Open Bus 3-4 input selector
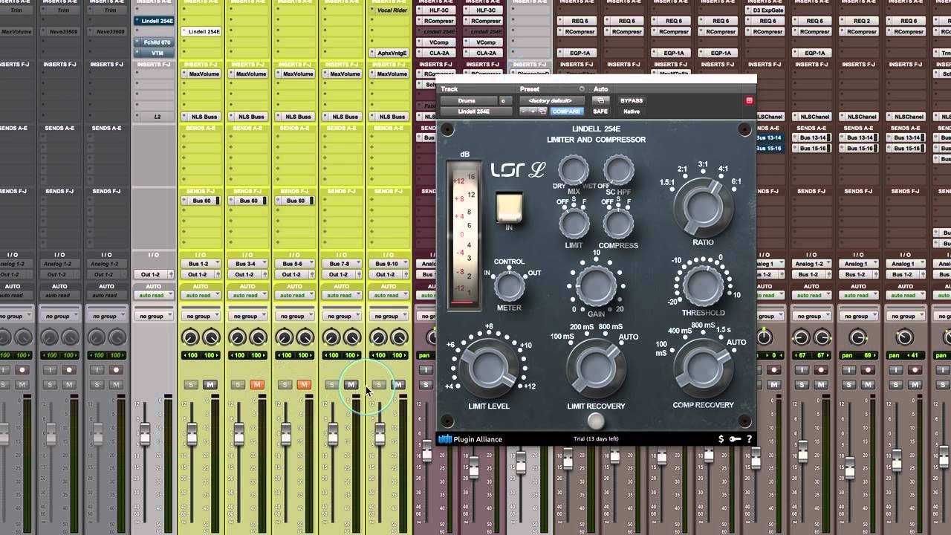The height and width of the screenshot is (535, 951). pos(247,264)
